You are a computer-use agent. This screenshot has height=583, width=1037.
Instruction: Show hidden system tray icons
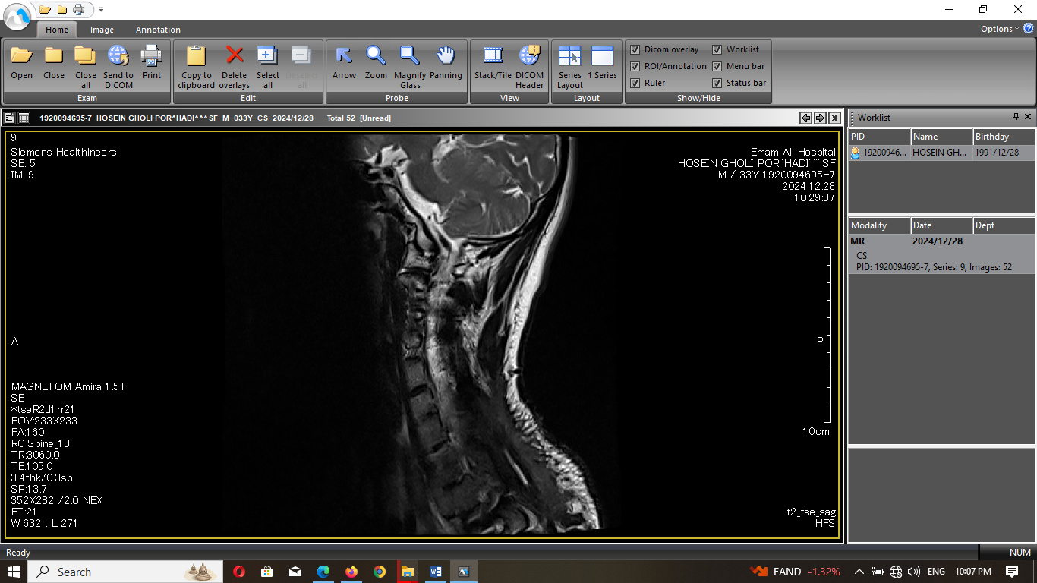(x=859, y=572)
